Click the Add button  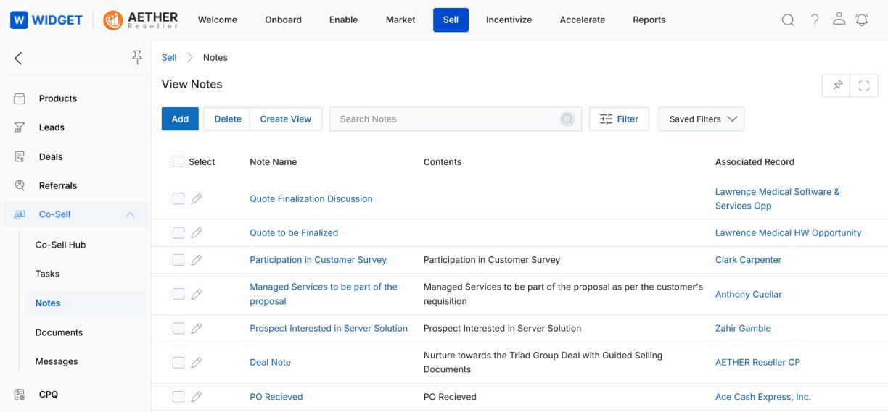[180, 119]
